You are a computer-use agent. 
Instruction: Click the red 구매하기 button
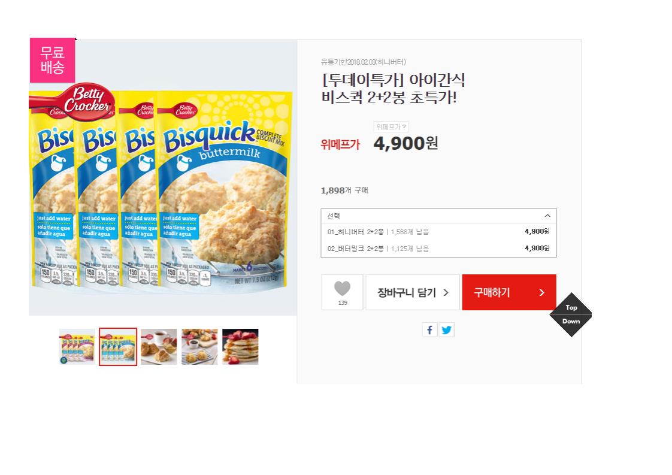[508, 292]
